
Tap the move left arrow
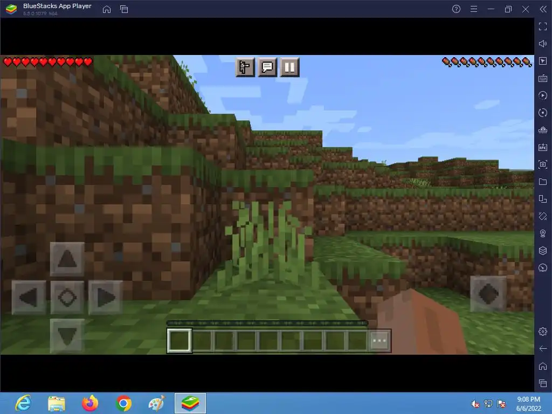(29, 298)
